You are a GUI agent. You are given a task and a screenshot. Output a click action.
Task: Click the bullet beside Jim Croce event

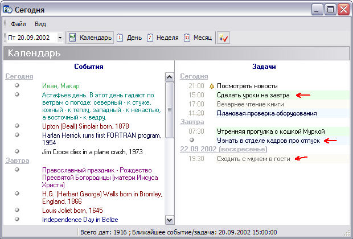pyautogui.click(x=17, y=151)
